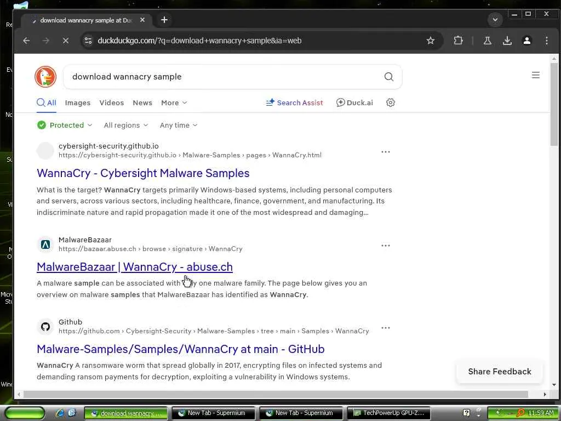The width and height of the screenshot is (561, 421).
Task: Switch to News results
Action: pos(142,103)
